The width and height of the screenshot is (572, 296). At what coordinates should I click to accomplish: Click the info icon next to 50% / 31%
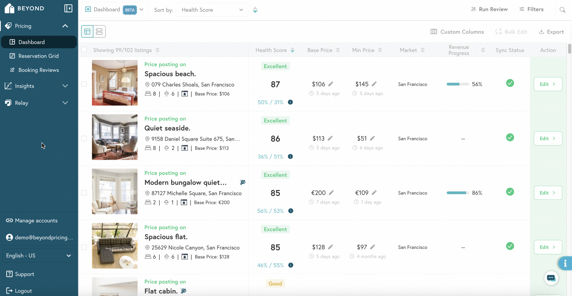[x=290, y=102]
